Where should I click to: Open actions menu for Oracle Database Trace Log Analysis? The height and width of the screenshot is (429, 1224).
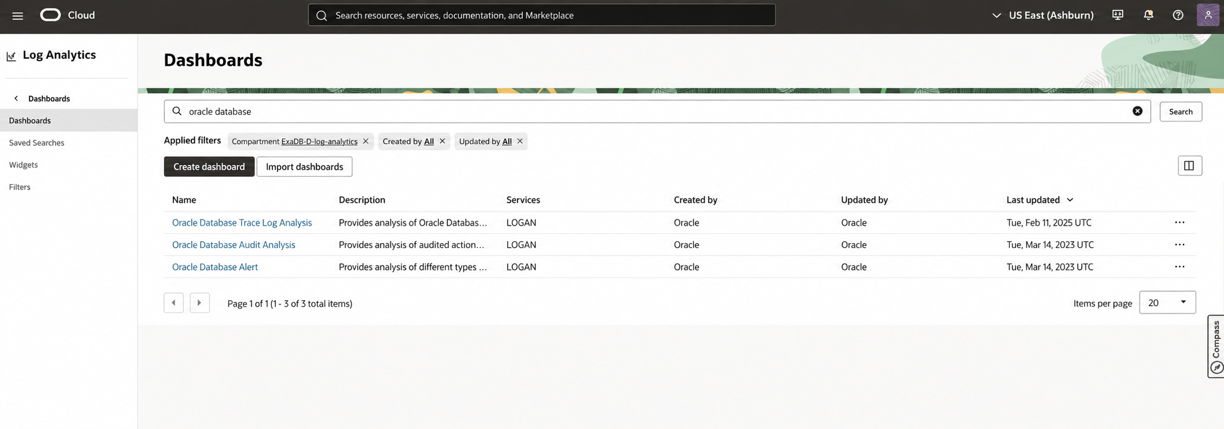1179,222
